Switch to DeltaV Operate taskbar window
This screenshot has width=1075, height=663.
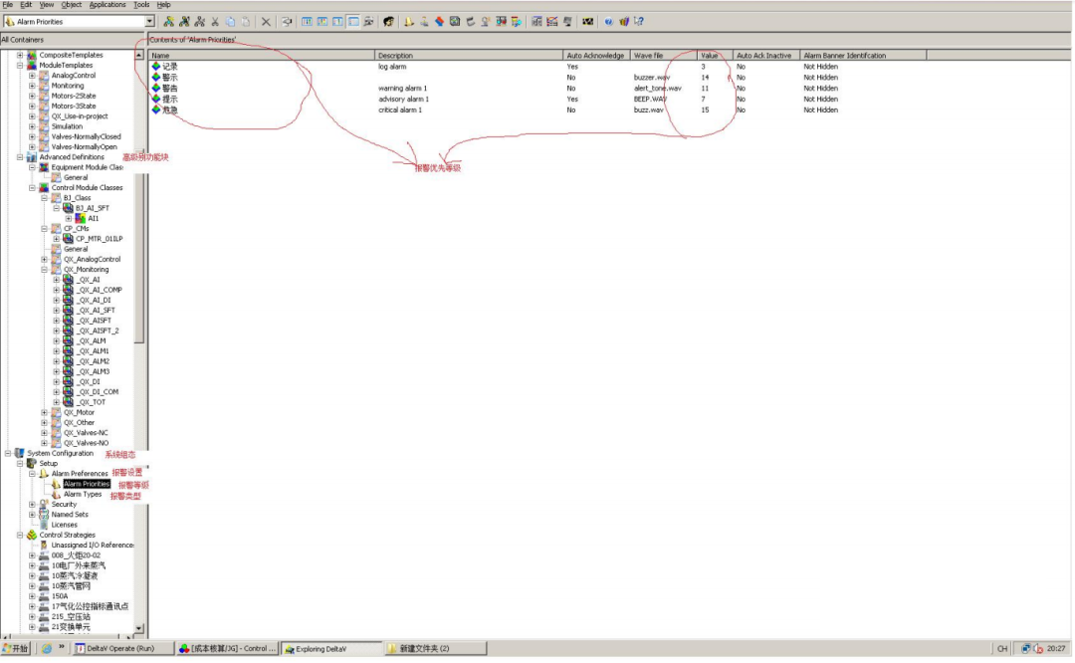tap(114, 649)
